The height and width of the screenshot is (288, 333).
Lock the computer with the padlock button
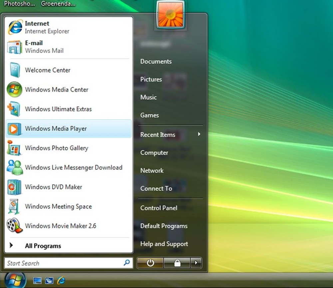tap(176, 263)
